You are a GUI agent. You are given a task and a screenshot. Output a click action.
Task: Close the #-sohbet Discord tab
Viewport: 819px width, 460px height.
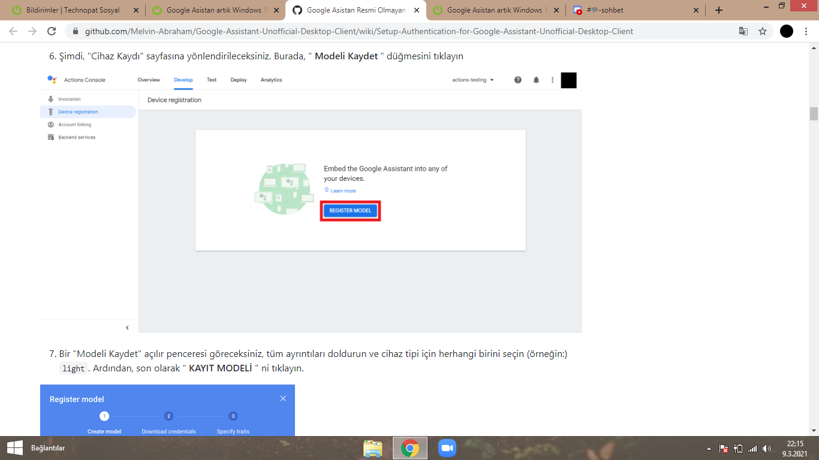pyautogui.click(x=696, y=10)
